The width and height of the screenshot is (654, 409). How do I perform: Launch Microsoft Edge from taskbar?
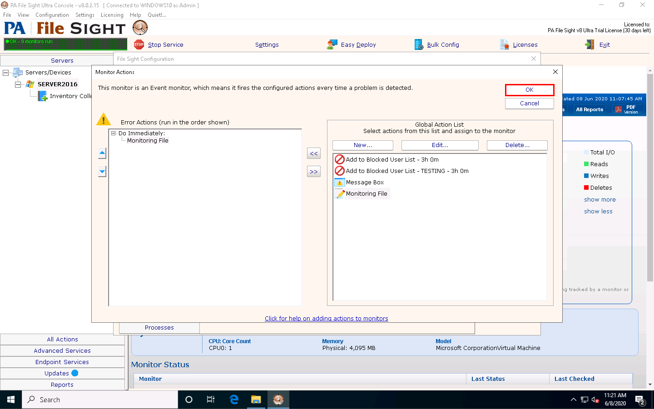pyautogui.click(x=234, y=399)
